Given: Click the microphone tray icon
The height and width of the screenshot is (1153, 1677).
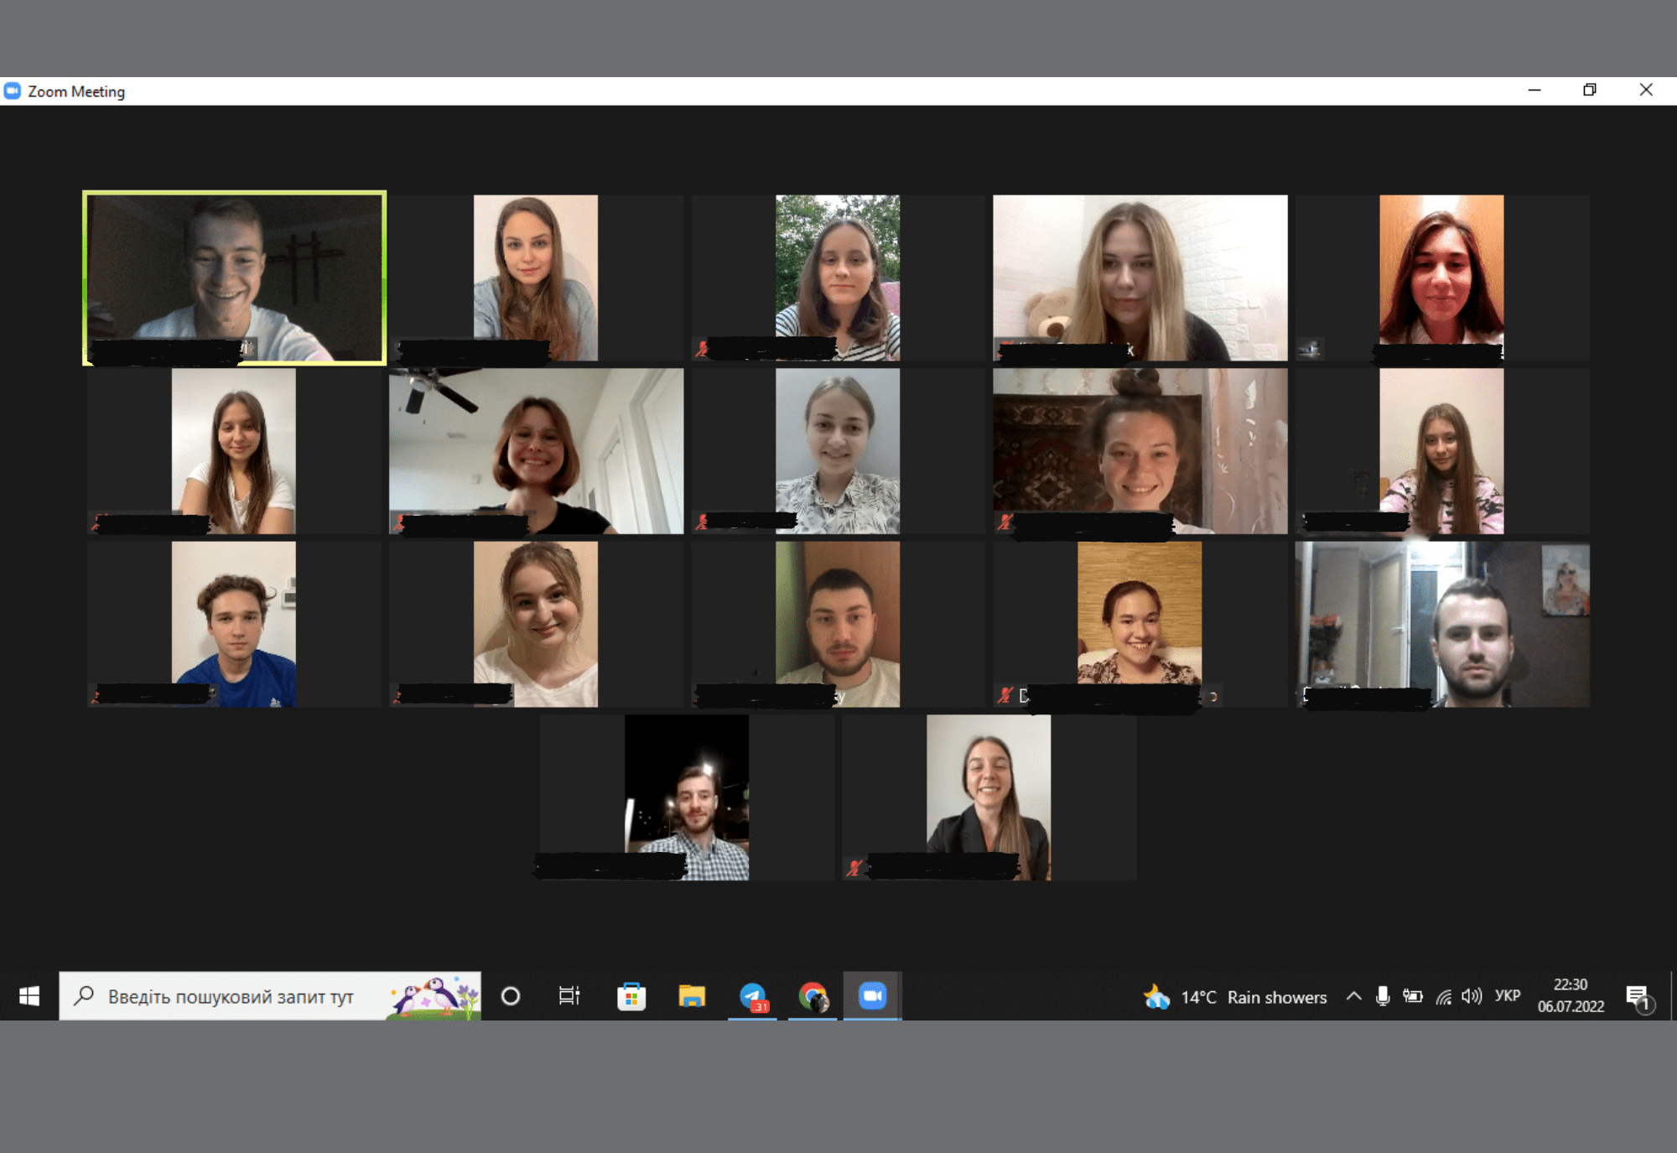Looking at the screenshot, I should coord(1383,996).
